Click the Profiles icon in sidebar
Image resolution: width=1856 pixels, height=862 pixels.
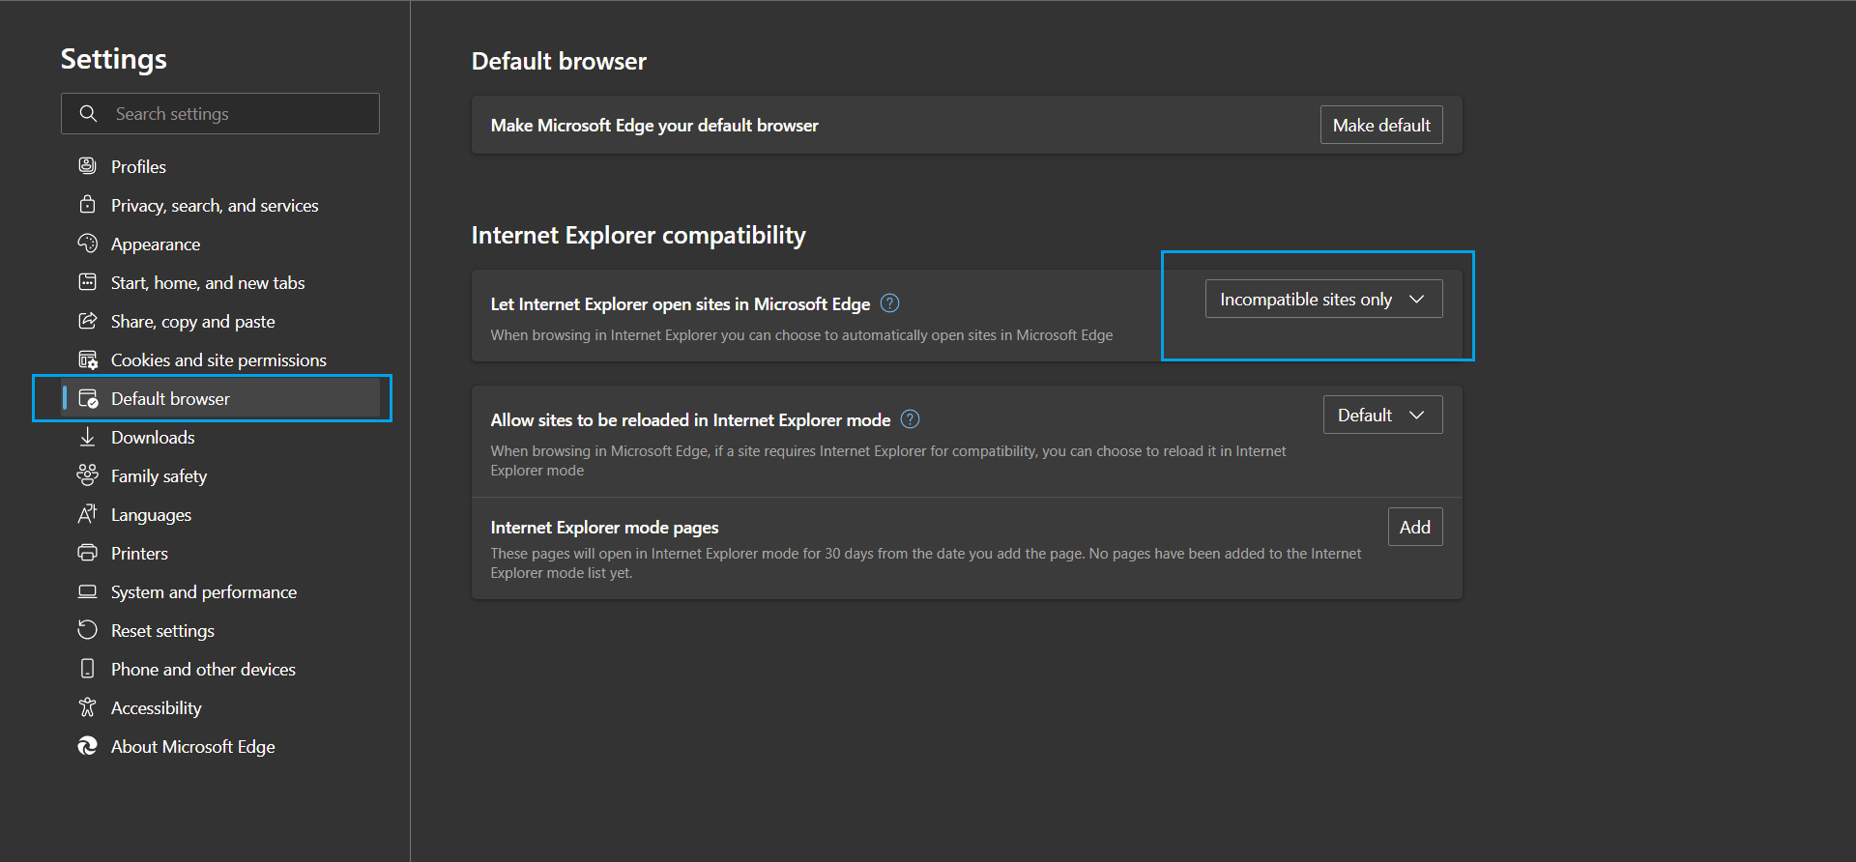(x=87, y=165)
